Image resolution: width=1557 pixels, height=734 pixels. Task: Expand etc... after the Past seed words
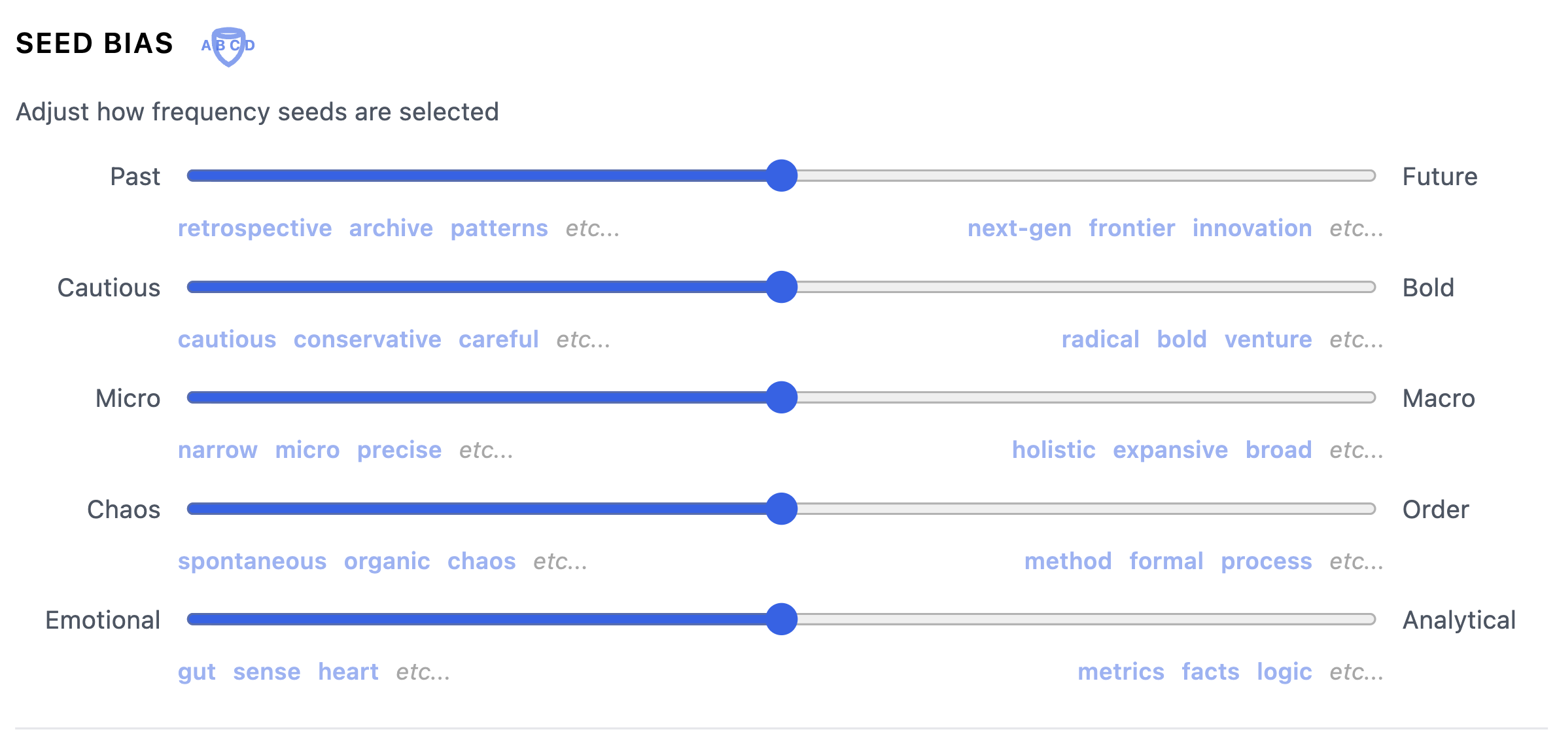point(592,228)
